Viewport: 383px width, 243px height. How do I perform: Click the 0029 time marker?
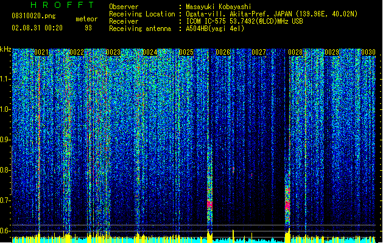pos(332,52)
